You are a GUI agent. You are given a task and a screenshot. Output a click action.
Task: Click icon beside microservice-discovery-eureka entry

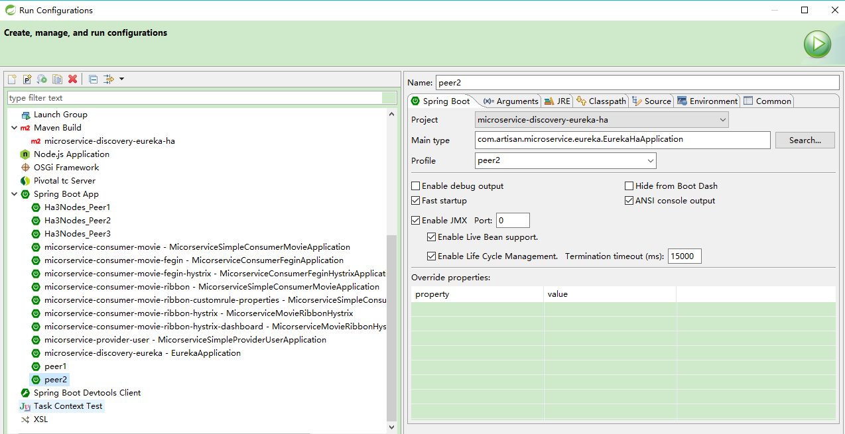click(x=36, y=353)
